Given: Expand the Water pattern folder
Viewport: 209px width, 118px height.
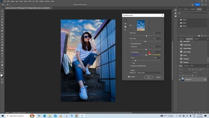Looking at the screenshot, I should point(179,26).
